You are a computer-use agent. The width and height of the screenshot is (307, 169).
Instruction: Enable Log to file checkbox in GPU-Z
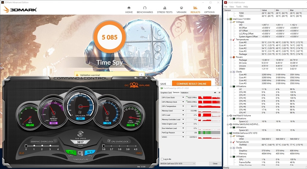162,159
